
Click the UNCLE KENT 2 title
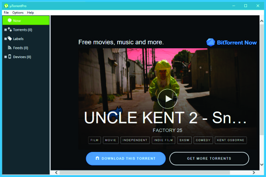(x=165, y=118)
